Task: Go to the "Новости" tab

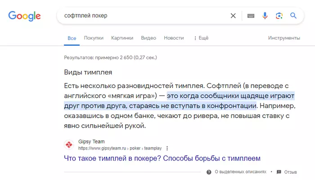Action: [174, 38]
